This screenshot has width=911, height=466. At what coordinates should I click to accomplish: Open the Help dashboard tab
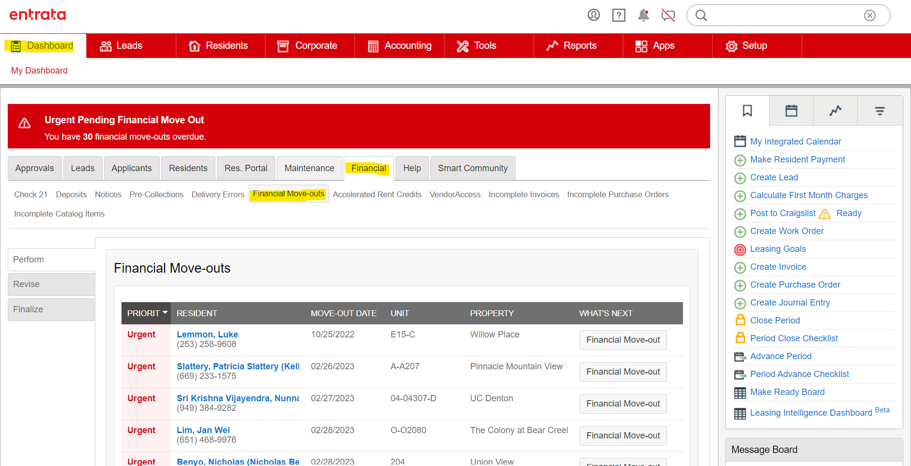click(x=412, y=168)
